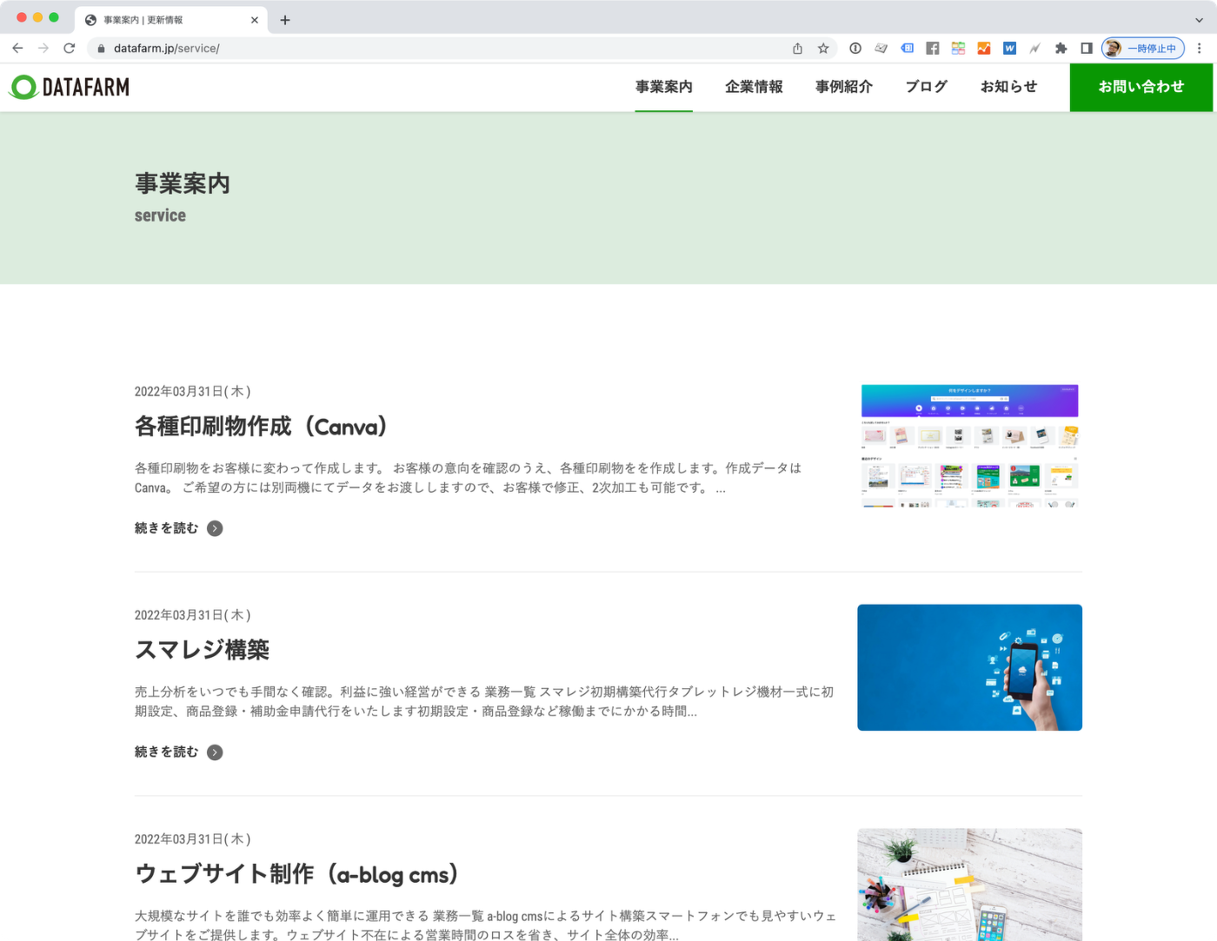Image resolution: width=1217 pixels, height=941 pixels.
Task: Open the スマレジ構築 article title
Action: click(202, 650)
